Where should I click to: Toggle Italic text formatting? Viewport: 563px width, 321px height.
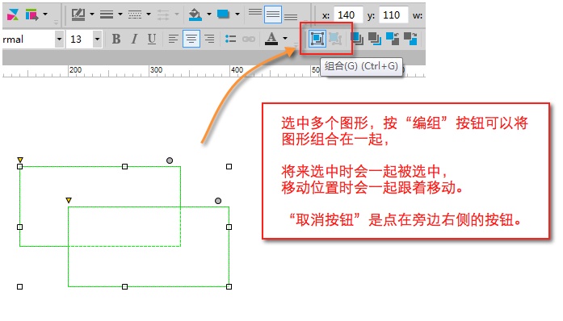[x=134, y=39]
